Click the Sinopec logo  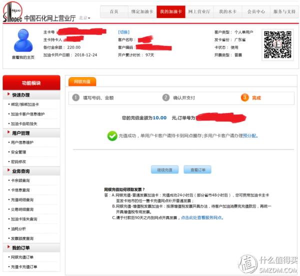tap(12, 12)
